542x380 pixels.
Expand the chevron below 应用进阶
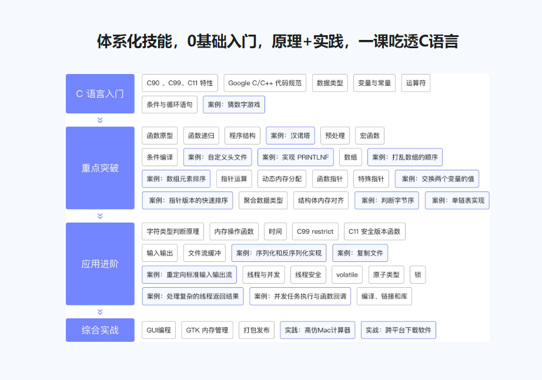(x=100, y=312)
